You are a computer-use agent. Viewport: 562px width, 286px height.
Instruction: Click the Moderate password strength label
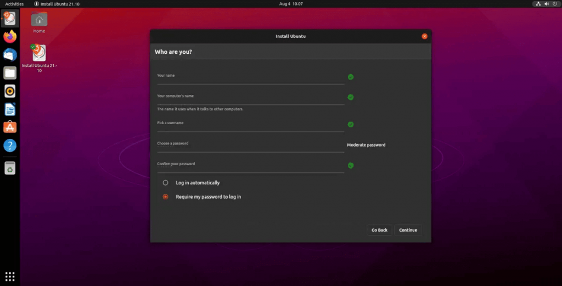point(366,145)
